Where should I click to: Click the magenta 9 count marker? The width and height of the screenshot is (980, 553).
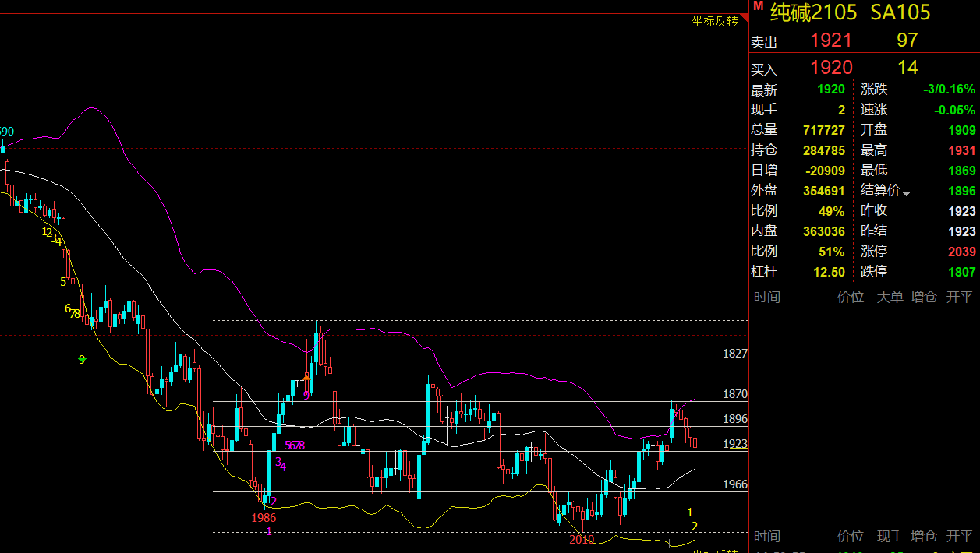(306, 395)
